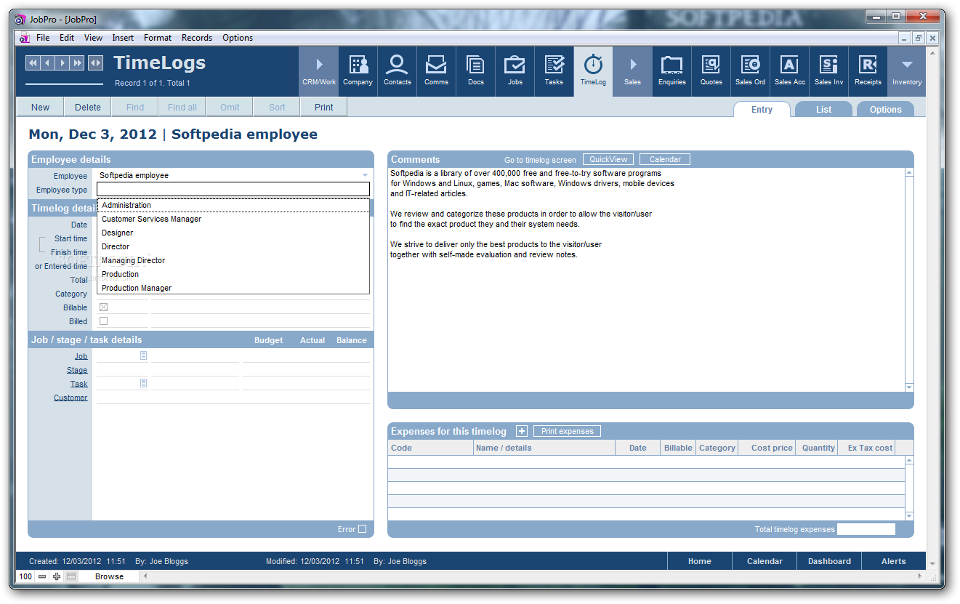Follow the Stage link label
This screenshot has width=960, height=604.
(77, 370)
